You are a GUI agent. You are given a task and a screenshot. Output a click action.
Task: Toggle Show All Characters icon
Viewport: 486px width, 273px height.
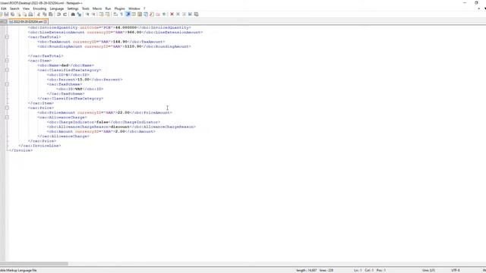click(121, 14)
